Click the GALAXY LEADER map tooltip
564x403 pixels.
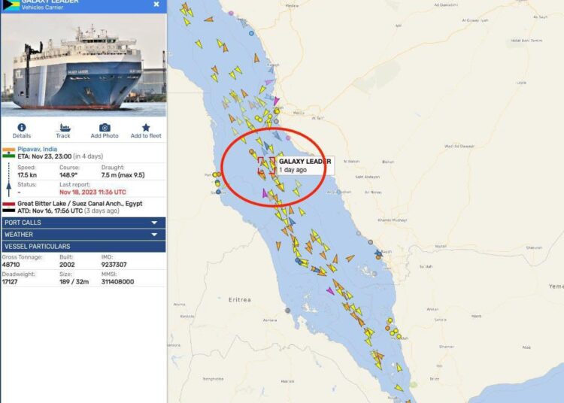click(x=305, y=165)
